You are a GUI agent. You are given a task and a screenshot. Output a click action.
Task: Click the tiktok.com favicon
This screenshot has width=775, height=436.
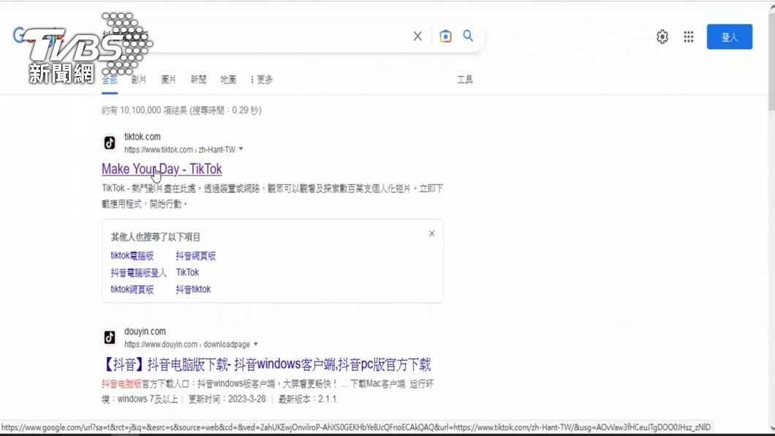coord(110,143)
